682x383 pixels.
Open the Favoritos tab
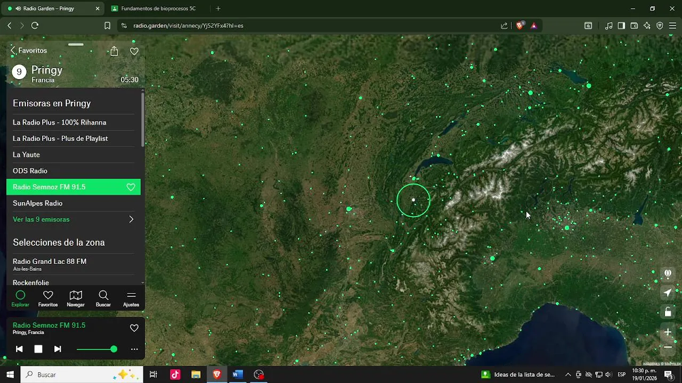(x=48, y=299)
